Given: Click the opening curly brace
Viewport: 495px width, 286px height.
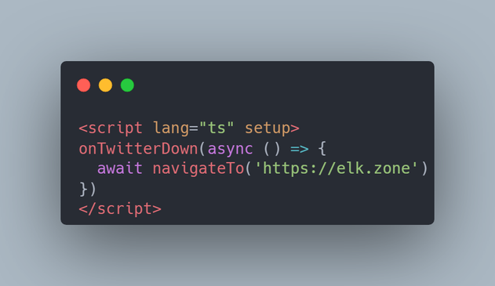Looking at the screenshot, I should click(x=322, y=149).
